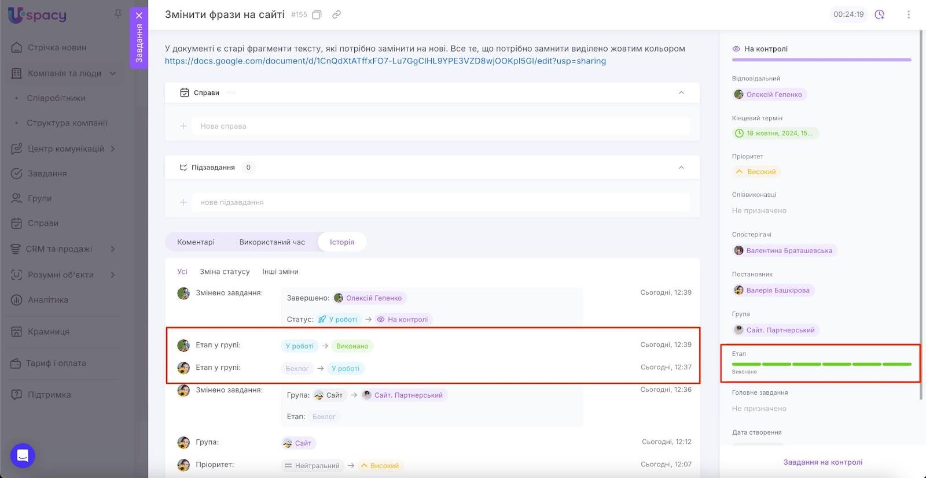Switch to the Використаний час tab
Screen dimensions: 926x478
(272, 242)
